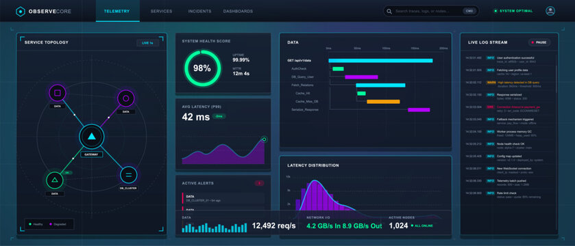
Task: Open the red ERR connection log entry
Action: click(x=509, y=109)
